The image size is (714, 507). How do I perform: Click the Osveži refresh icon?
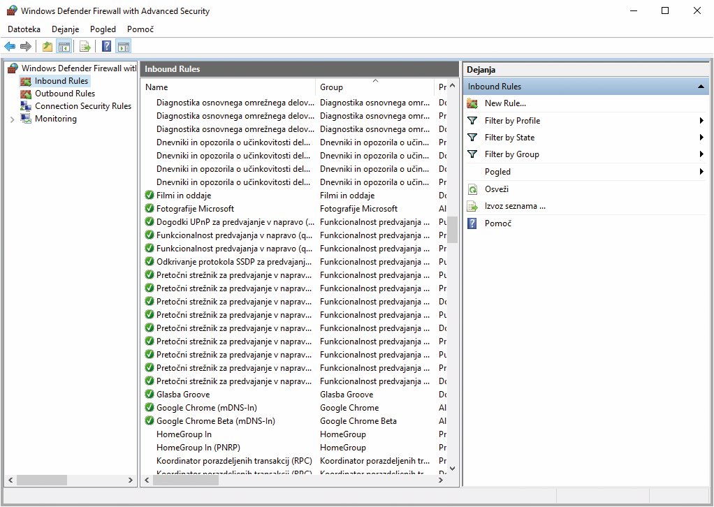tap(473, 189)
